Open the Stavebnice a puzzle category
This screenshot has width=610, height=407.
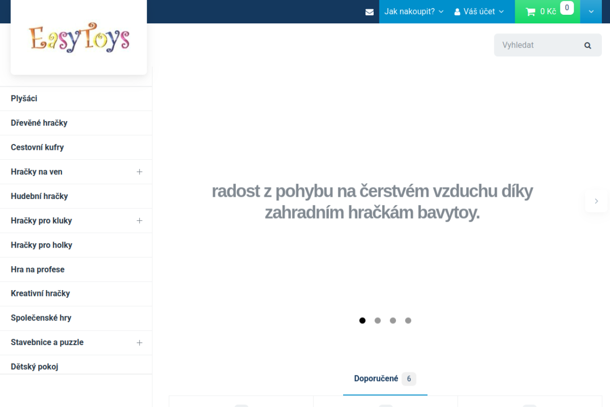coord(47,342)
